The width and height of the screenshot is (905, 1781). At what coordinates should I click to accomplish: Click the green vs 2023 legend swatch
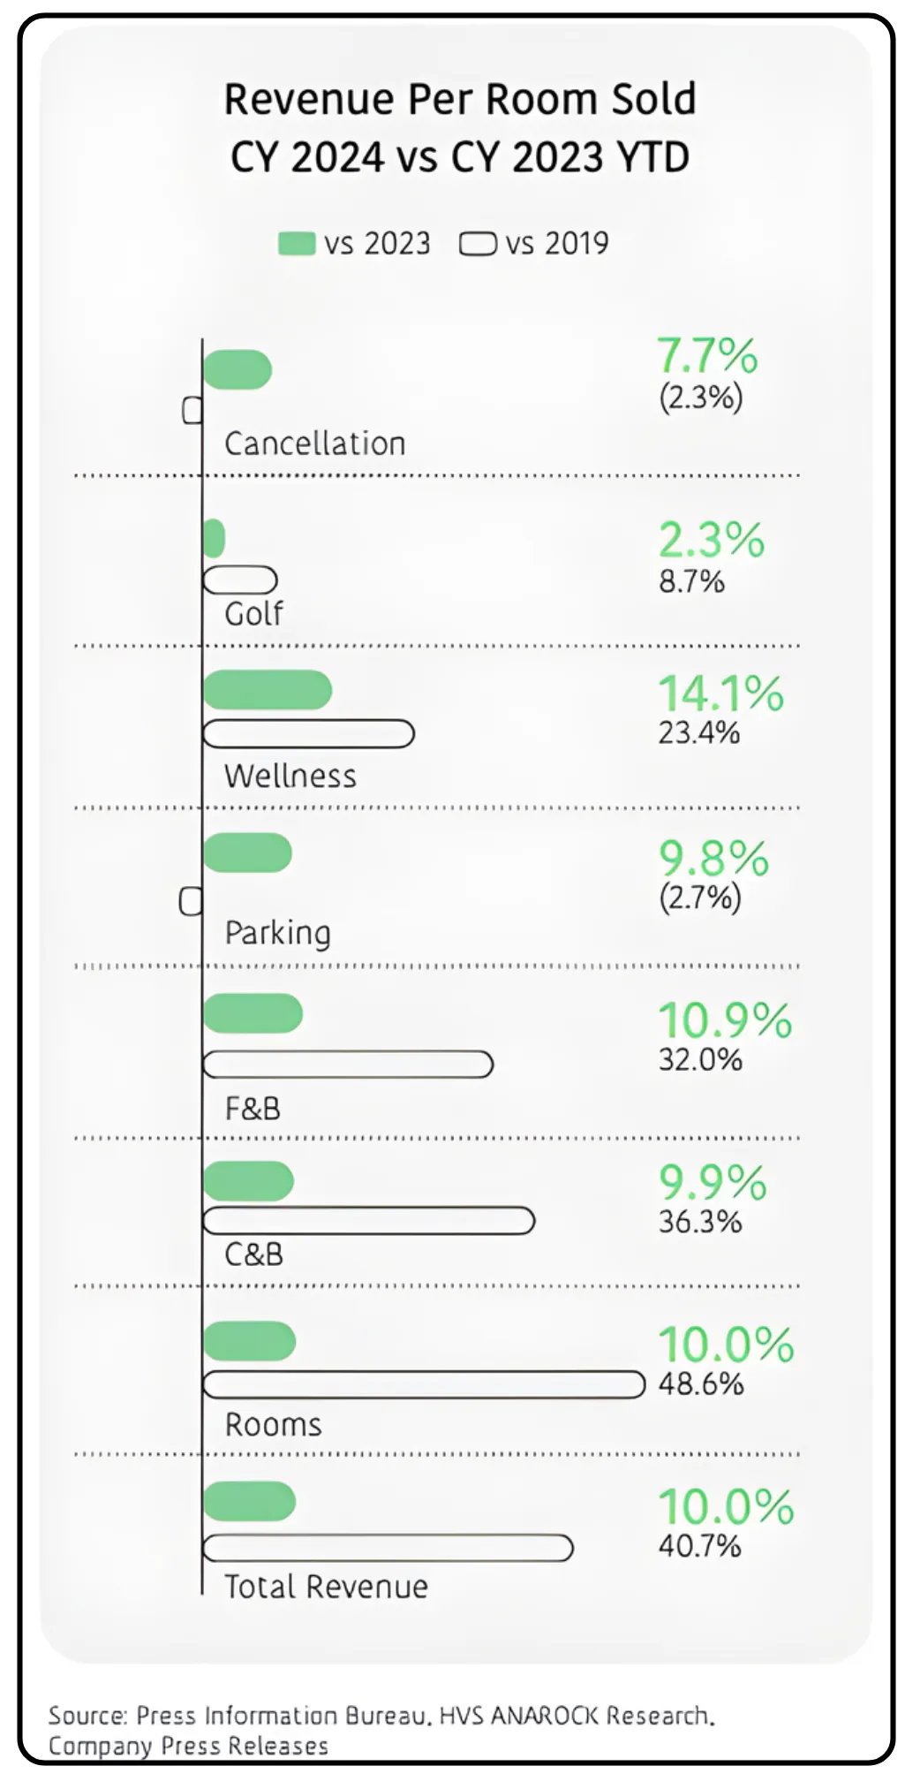(297, 243)
